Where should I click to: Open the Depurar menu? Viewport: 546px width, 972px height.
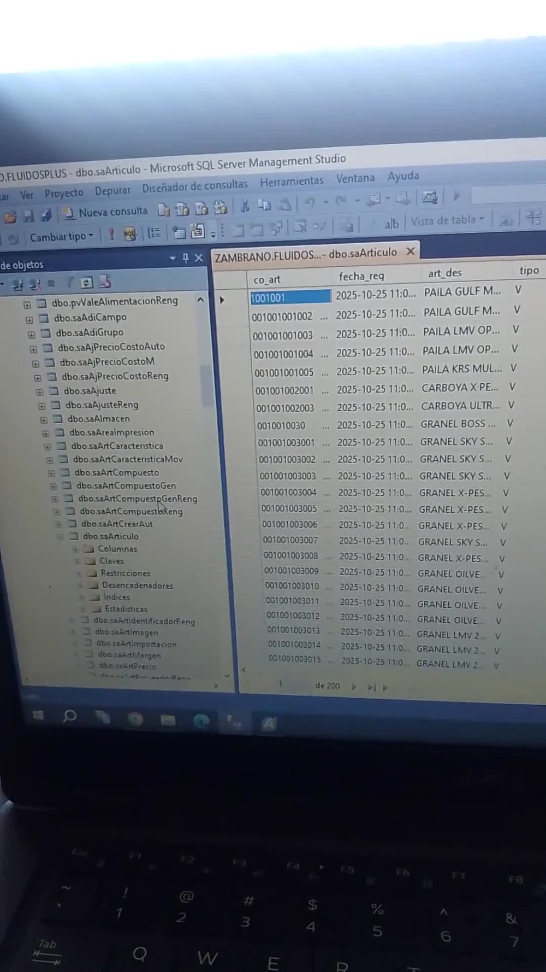click(112, 191)
